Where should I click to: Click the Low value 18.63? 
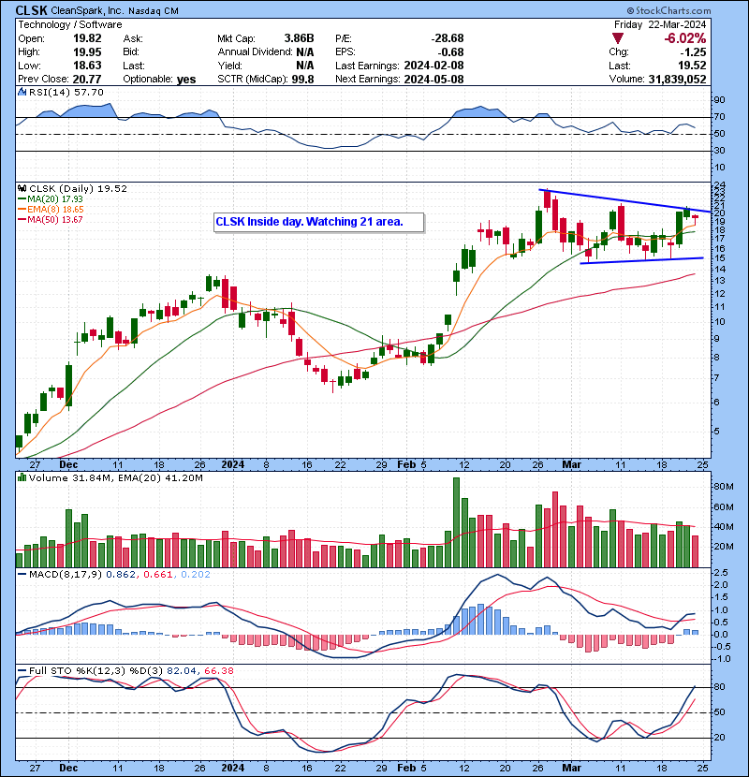87,66
